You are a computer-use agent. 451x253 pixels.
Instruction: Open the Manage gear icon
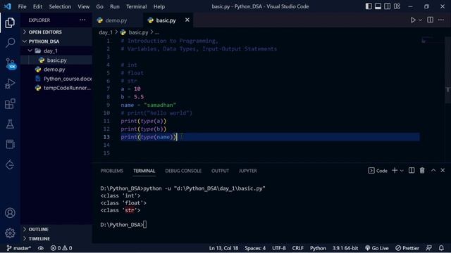(10, 233)
